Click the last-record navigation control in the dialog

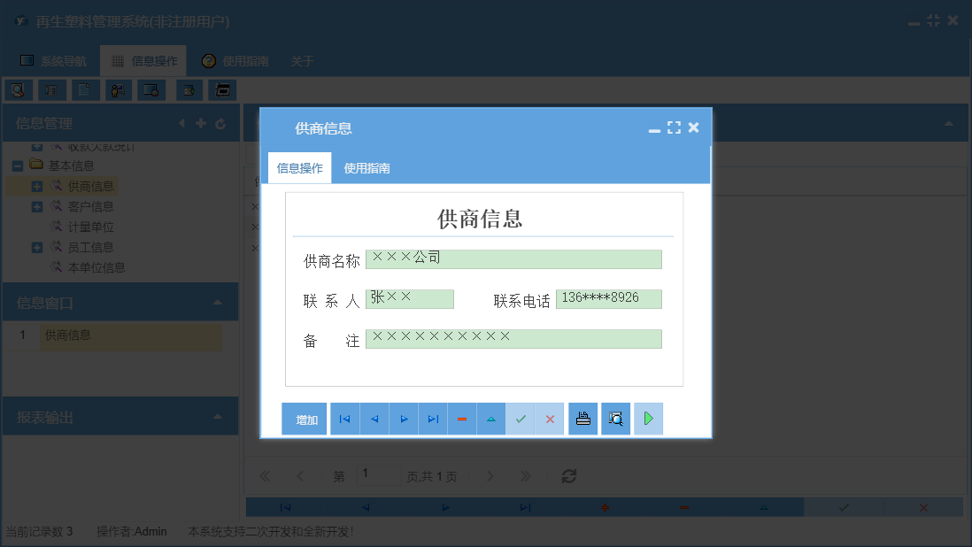[x=433, y=418]
